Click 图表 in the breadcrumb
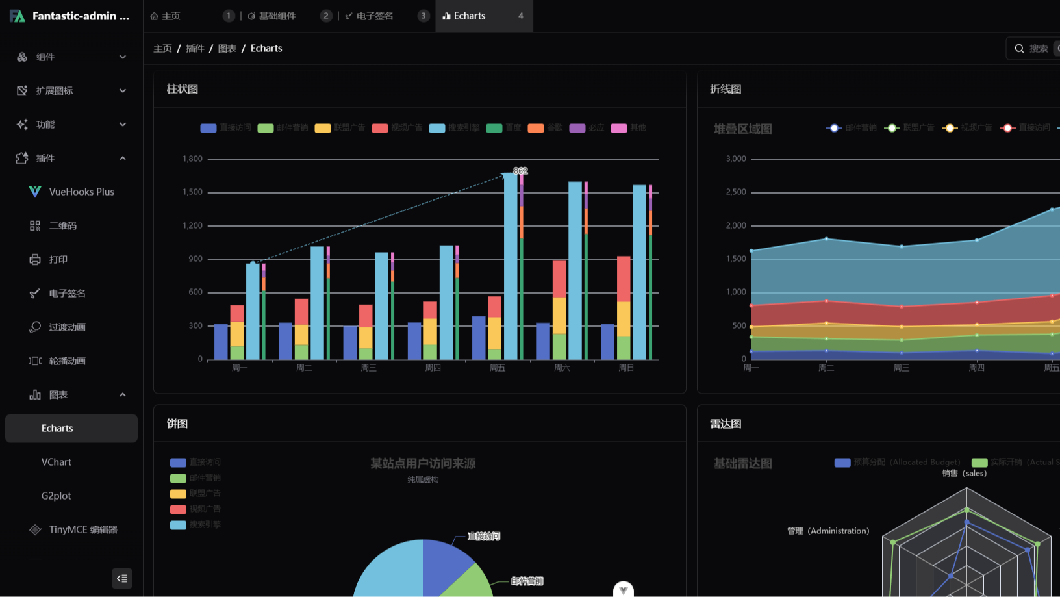Screen dimensions: 1060x597 tap(227, 49)
